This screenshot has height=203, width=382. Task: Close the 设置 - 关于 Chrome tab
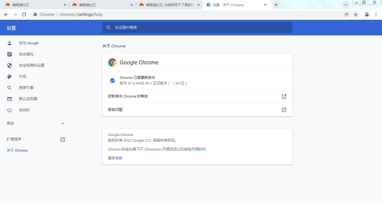pyautogui.click(x=265, y=5)
